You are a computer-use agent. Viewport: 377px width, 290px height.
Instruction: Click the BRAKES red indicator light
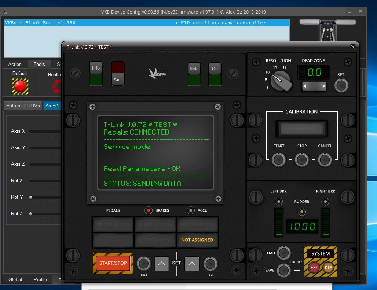point(149,210)
